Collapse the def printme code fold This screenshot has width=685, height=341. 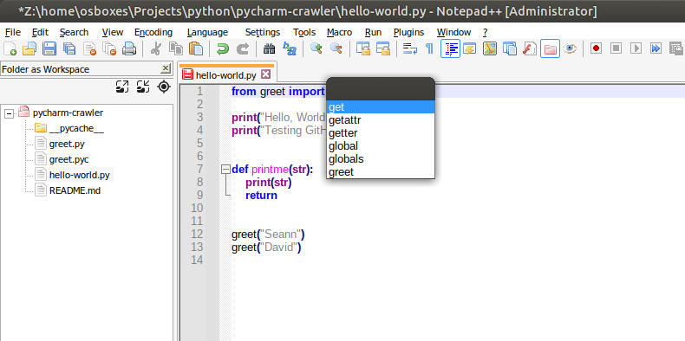[x=225, y=169]
